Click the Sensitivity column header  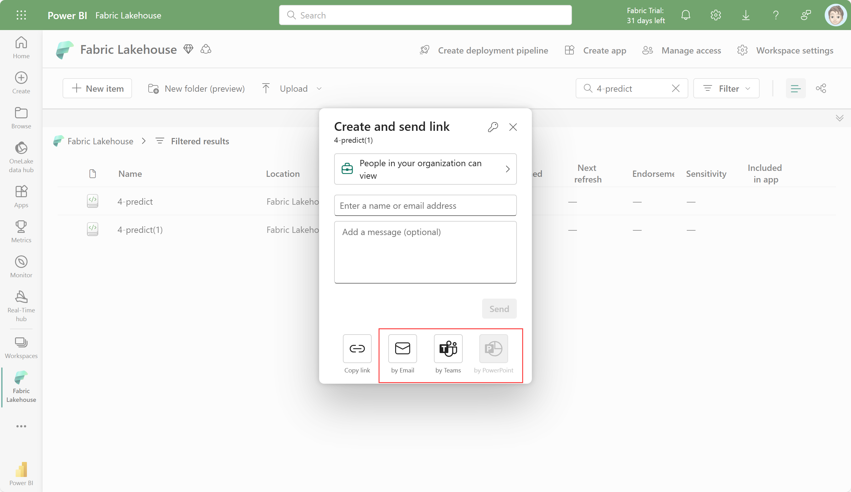(x=706, y=174)
